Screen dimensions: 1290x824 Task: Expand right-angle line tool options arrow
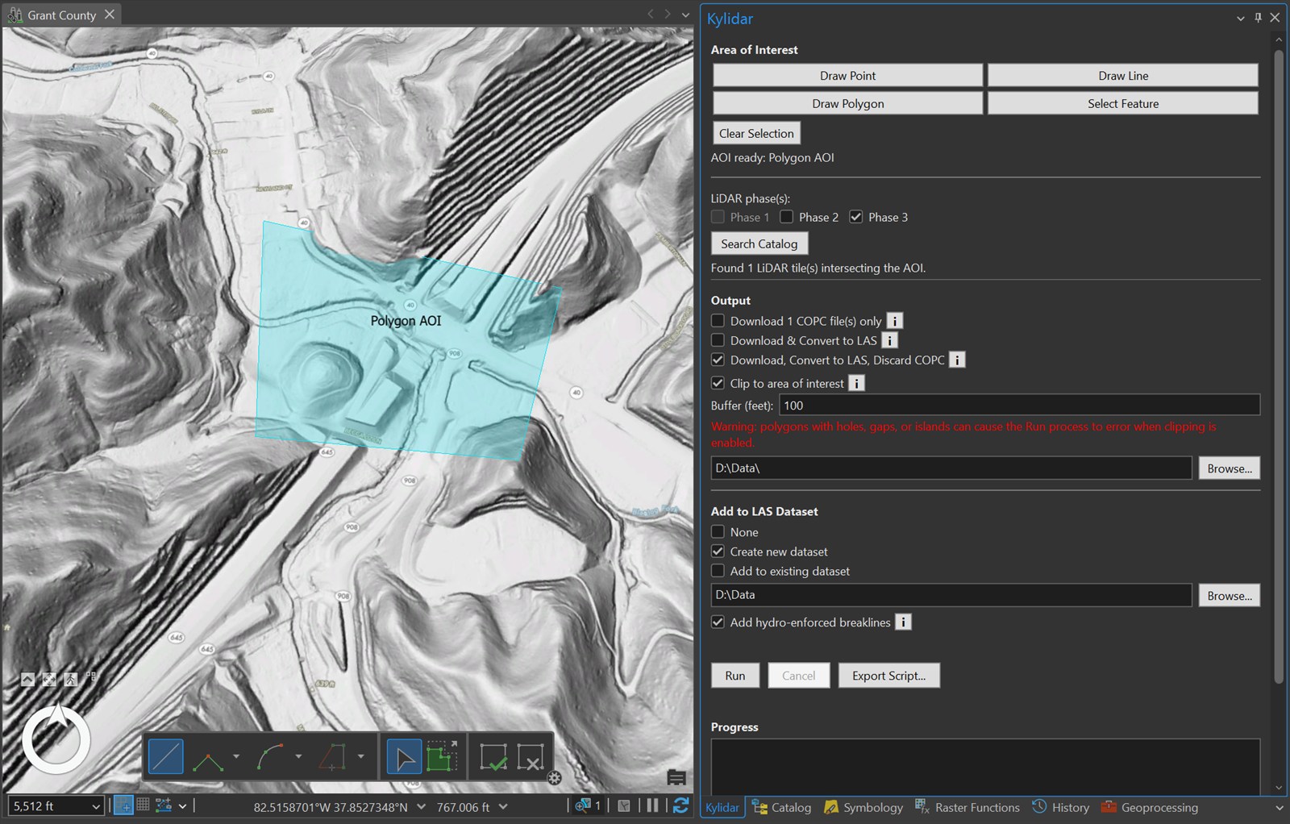click(x=236, y=757)
